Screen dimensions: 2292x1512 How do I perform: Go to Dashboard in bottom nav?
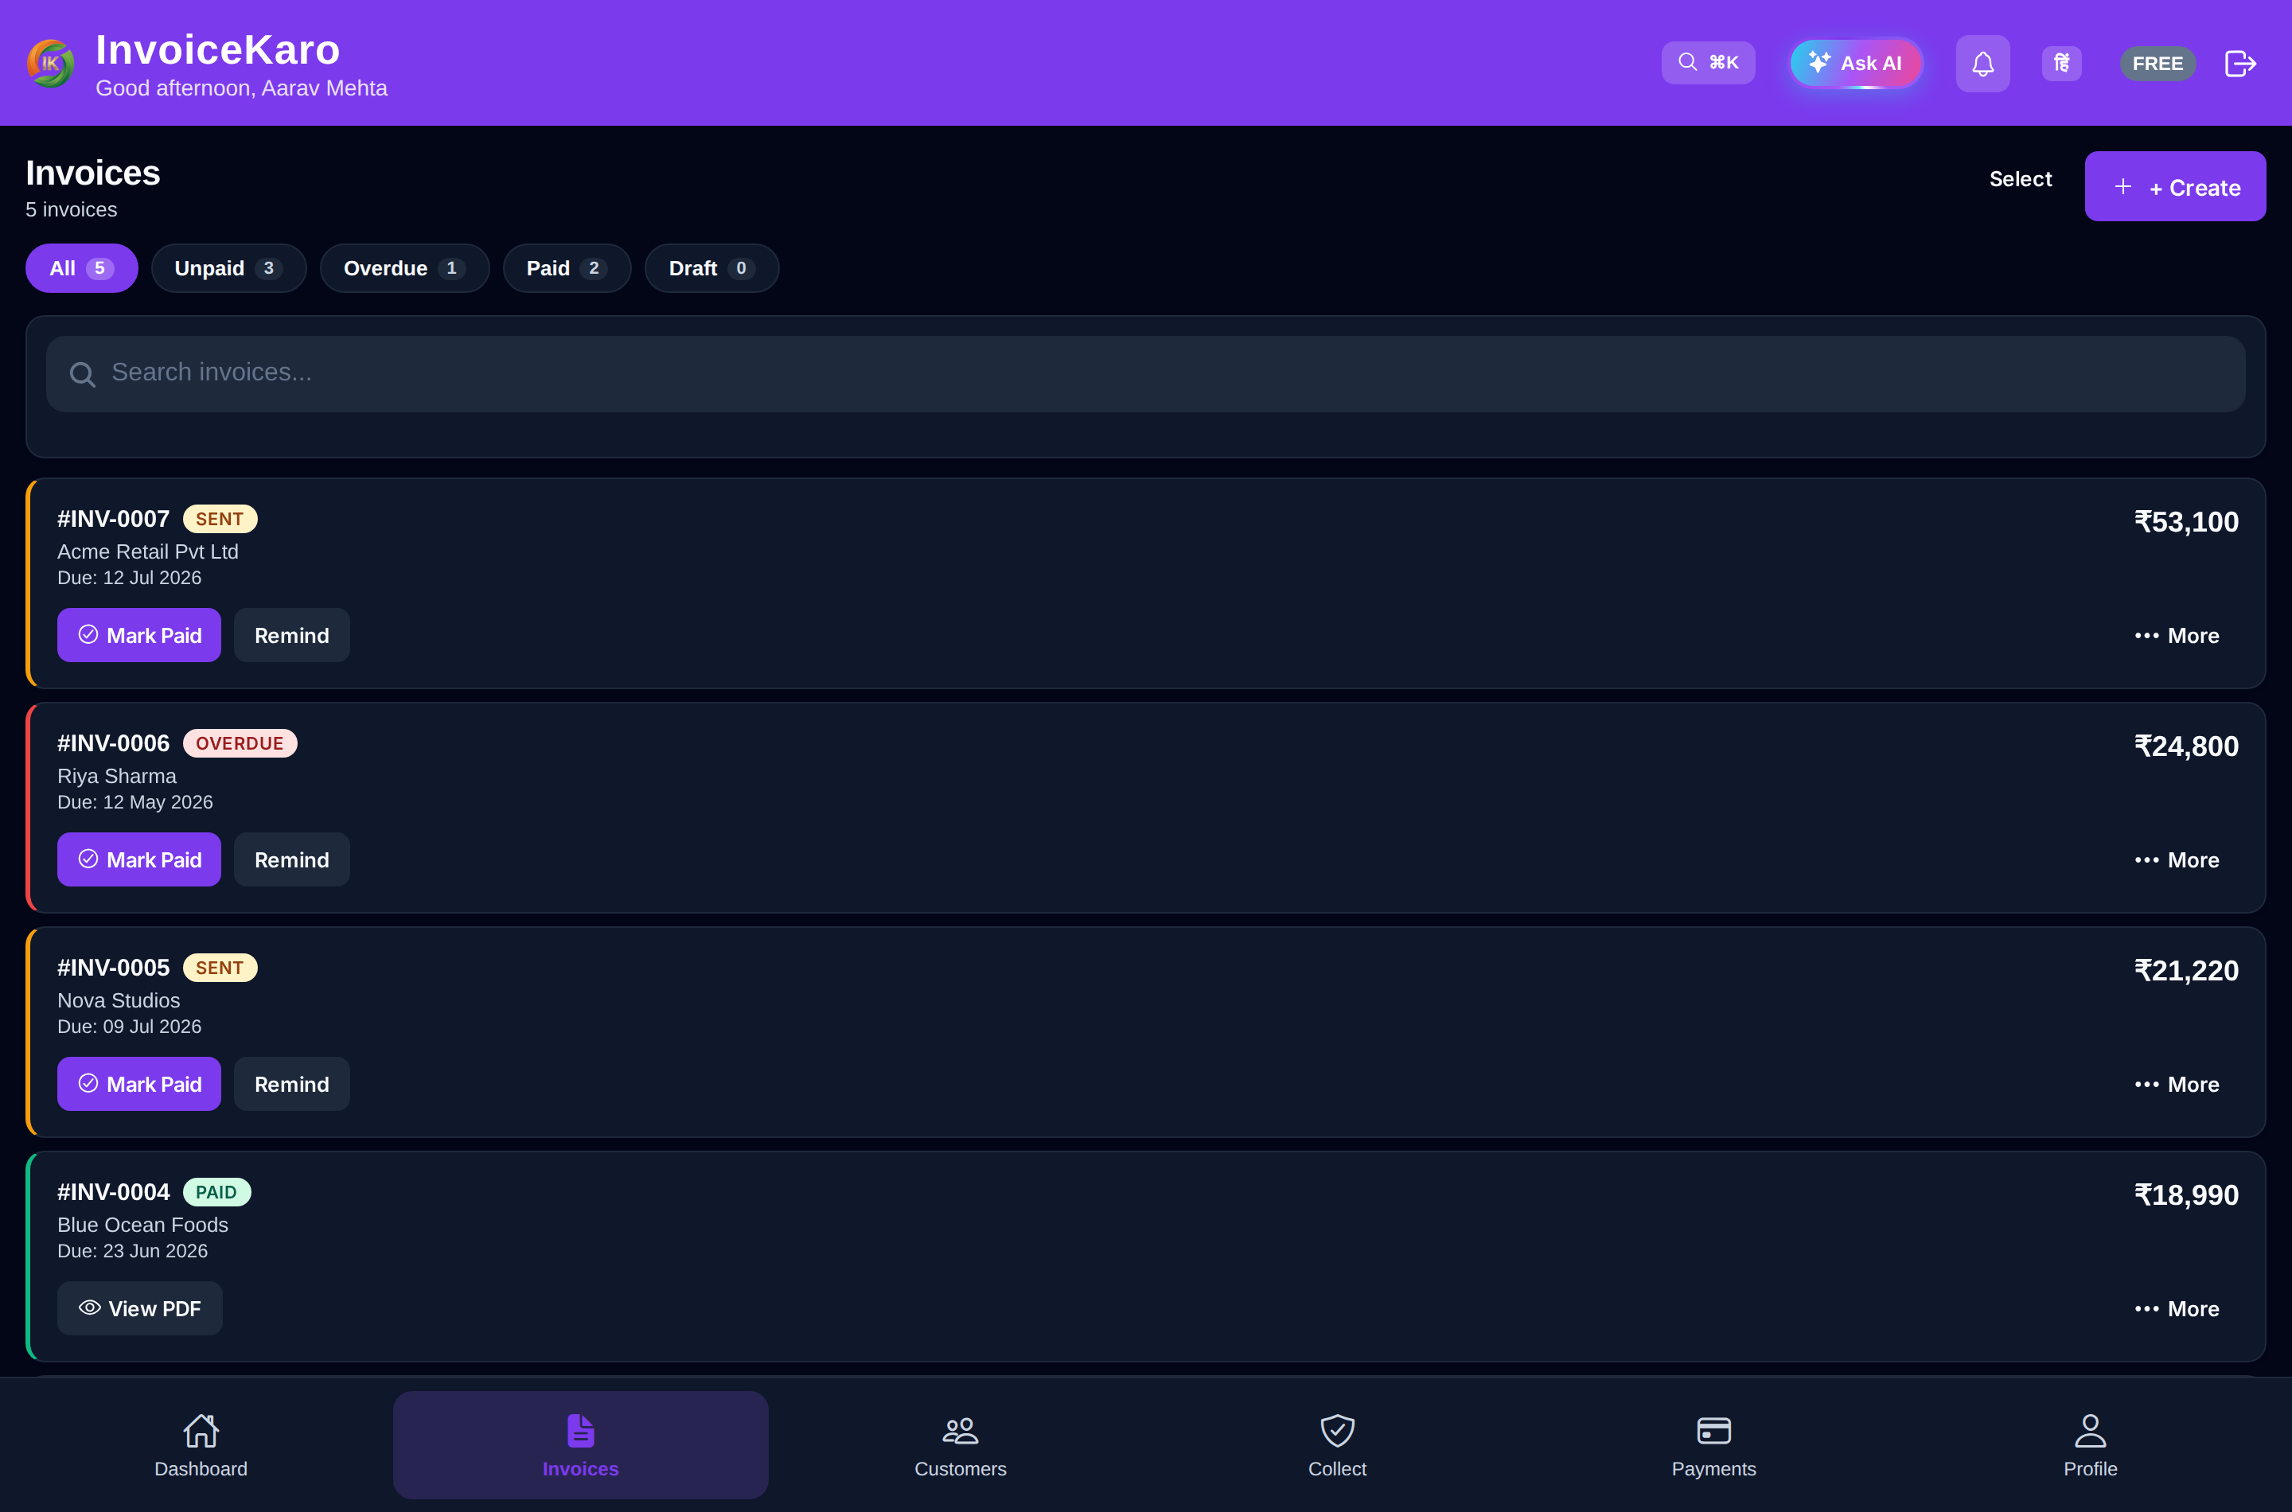click(201, 1444)
